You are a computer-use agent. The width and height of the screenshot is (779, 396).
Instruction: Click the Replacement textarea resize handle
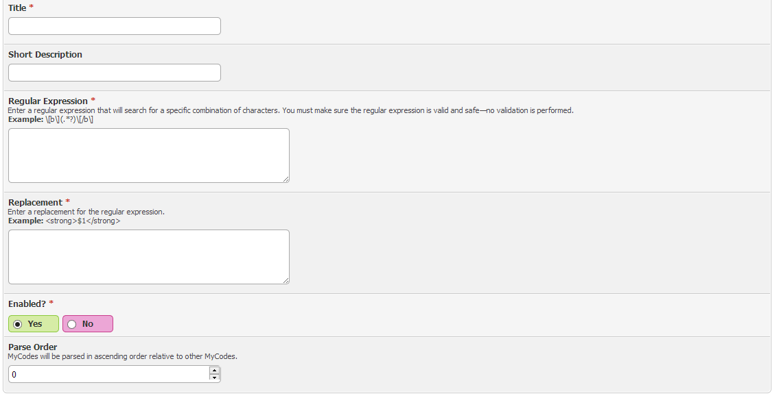point(286,280)
